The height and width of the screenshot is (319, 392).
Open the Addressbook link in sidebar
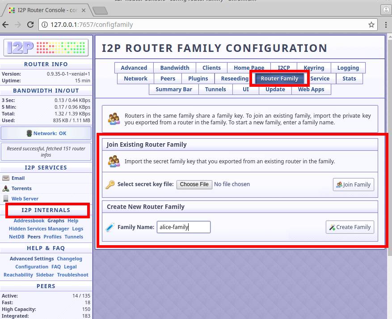tap(29, 221)
